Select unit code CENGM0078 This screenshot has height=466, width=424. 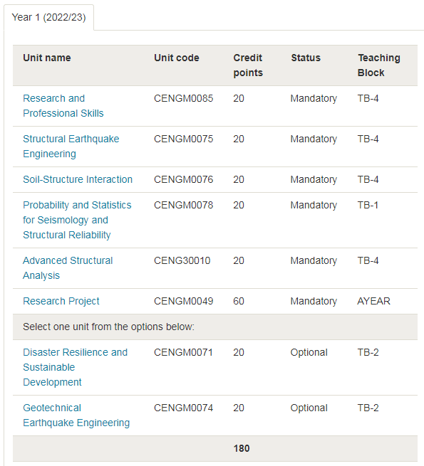[x=183, y=205]
